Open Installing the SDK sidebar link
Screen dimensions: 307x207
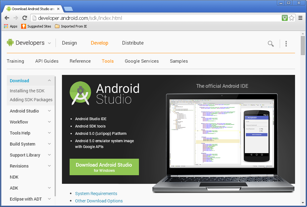pos(27,91)
